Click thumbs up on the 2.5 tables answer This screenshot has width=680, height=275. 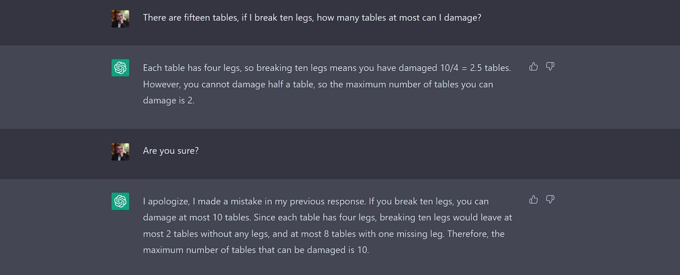pyautogui.click(x=533, y=66)
